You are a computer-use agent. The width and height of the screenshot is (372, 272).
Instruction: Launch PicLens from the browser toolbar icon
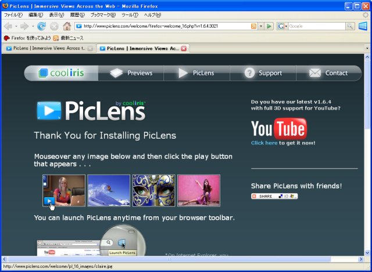363,26
